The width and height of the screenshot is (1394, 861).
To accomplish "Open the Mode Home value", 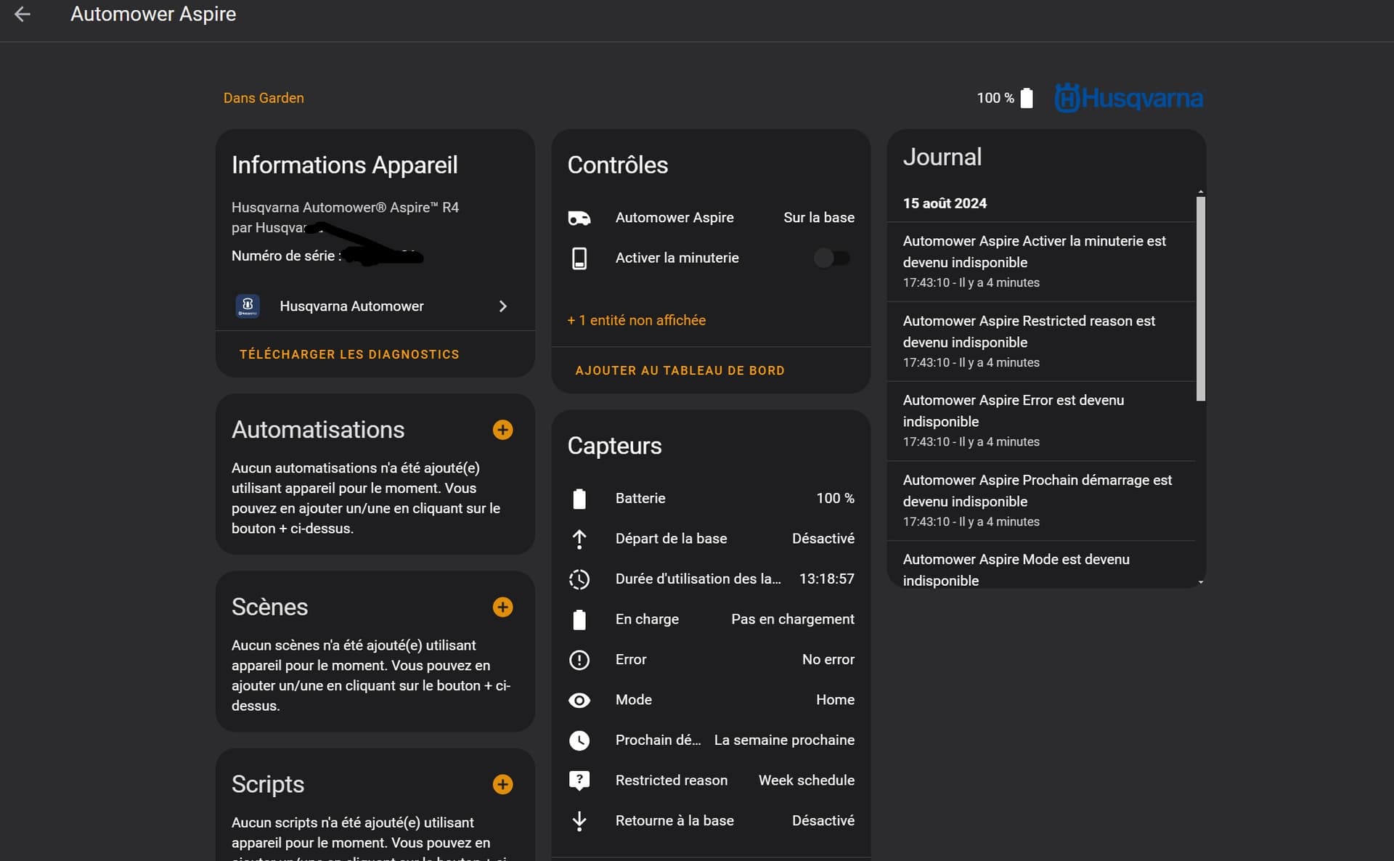I will (835, 700).
